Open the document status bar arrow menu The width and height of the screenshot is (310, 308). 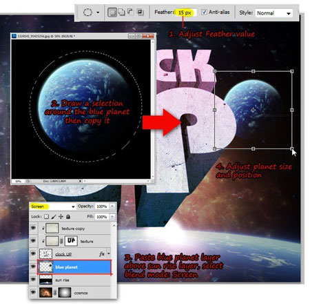[x=80, y=181]
